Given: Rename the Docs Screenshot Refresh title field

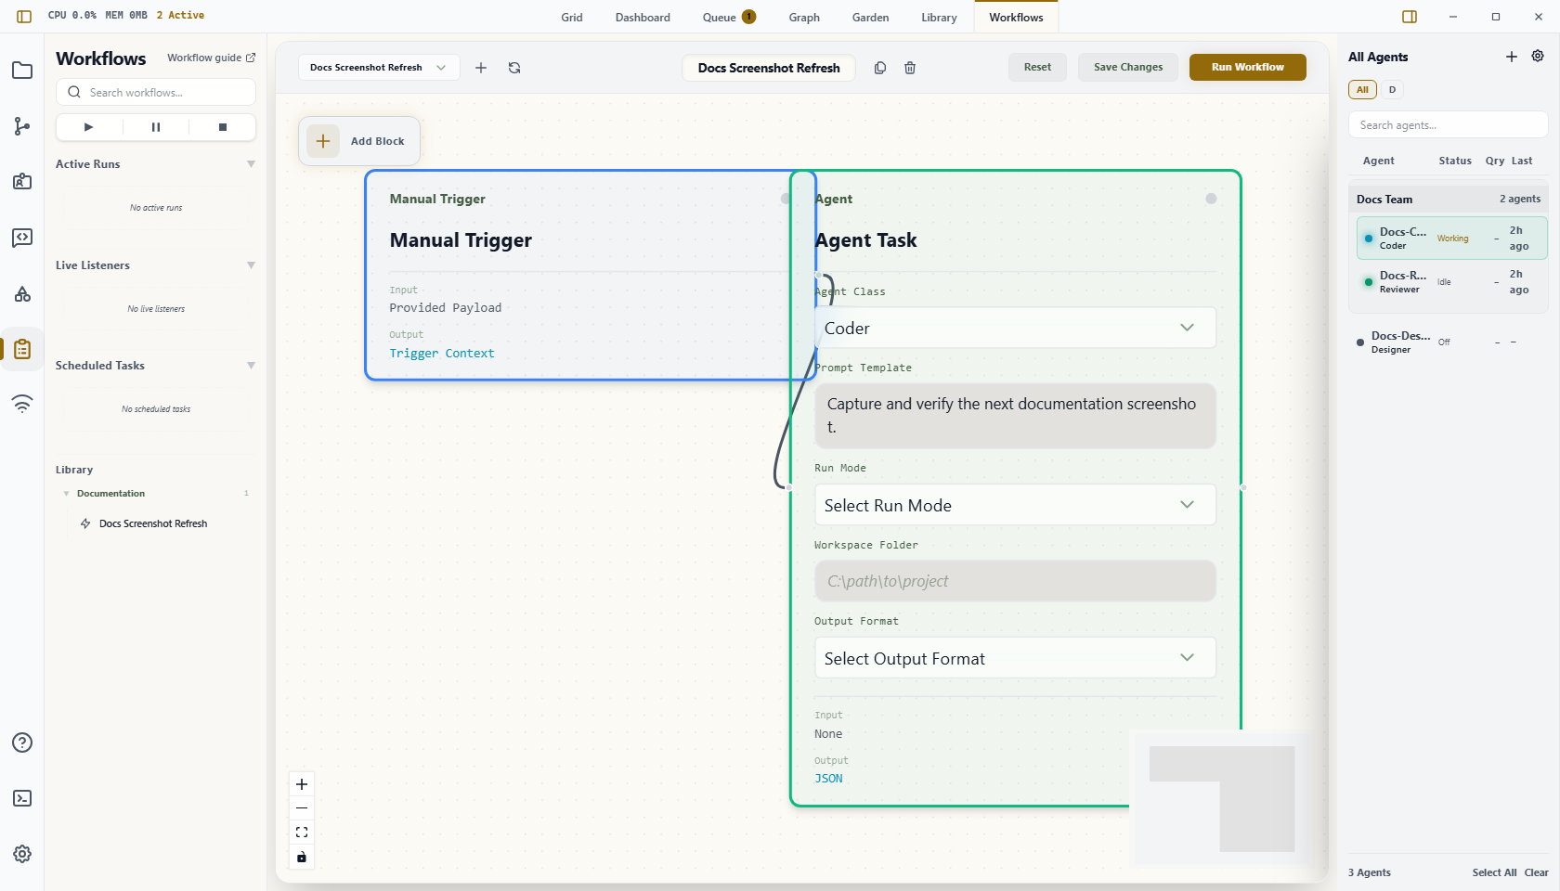Looking at the screenshot, I should pyautogui.click(x=769, y=68).
